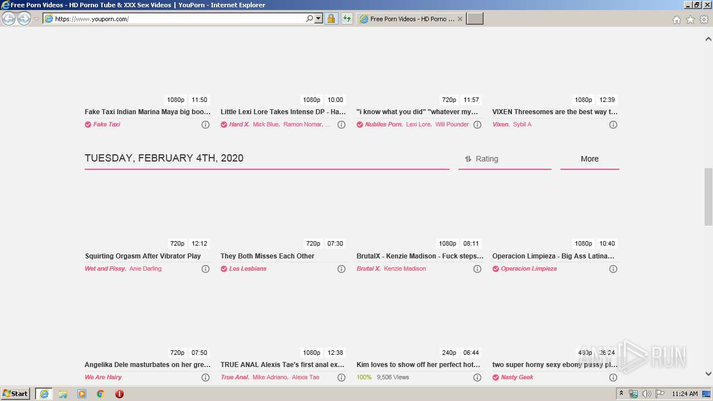Open info icon on the We Are Hairy row
This screenshot has height=401, width=713.
pyautogui.click(x=206, y=378)
